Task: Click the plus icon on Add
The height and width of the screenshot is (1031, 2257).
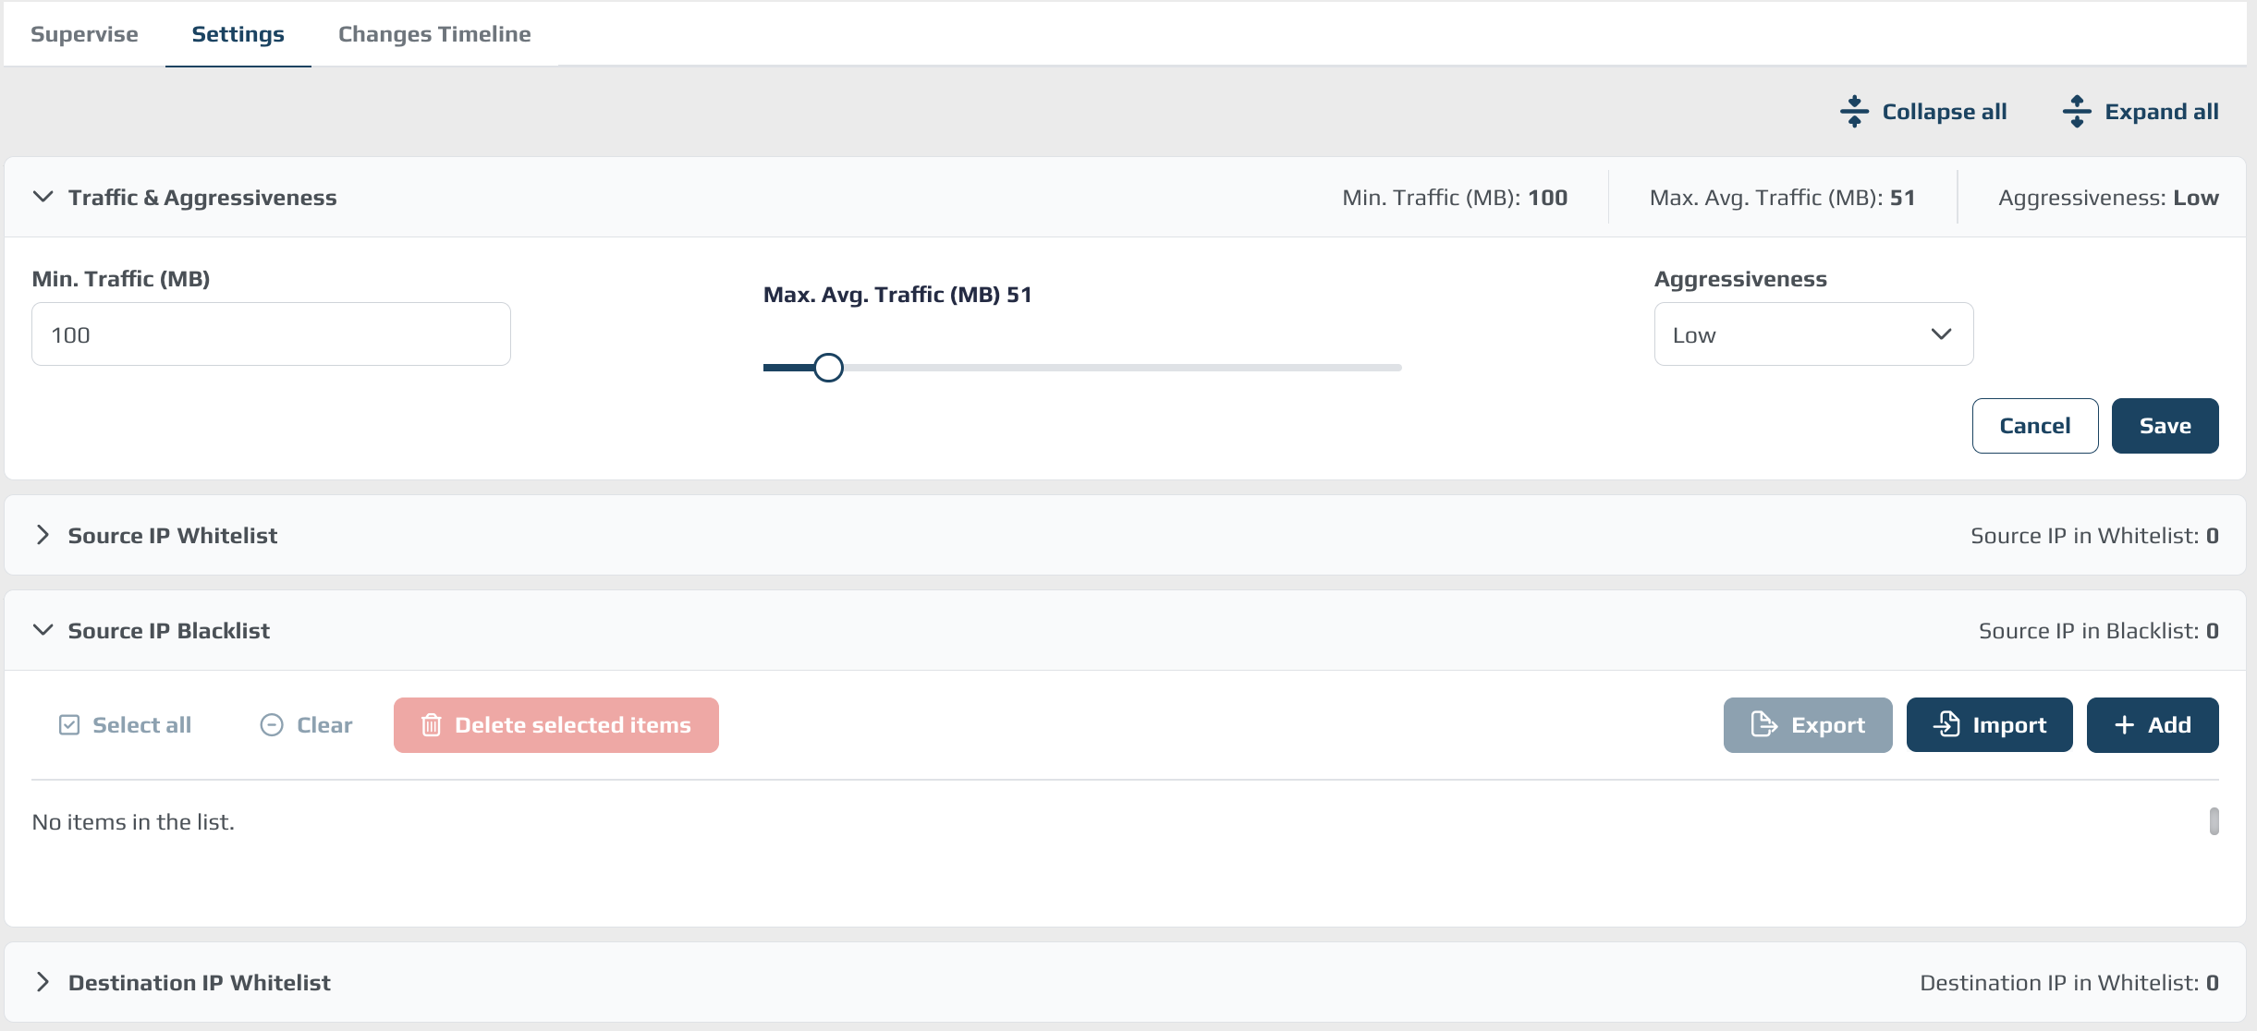Action: click(x=2125, y=725)
